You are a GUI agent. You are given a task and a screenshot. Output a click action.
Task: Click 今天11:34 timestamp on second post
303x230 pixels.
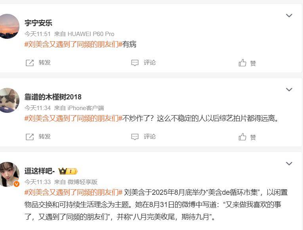(38, 108)
